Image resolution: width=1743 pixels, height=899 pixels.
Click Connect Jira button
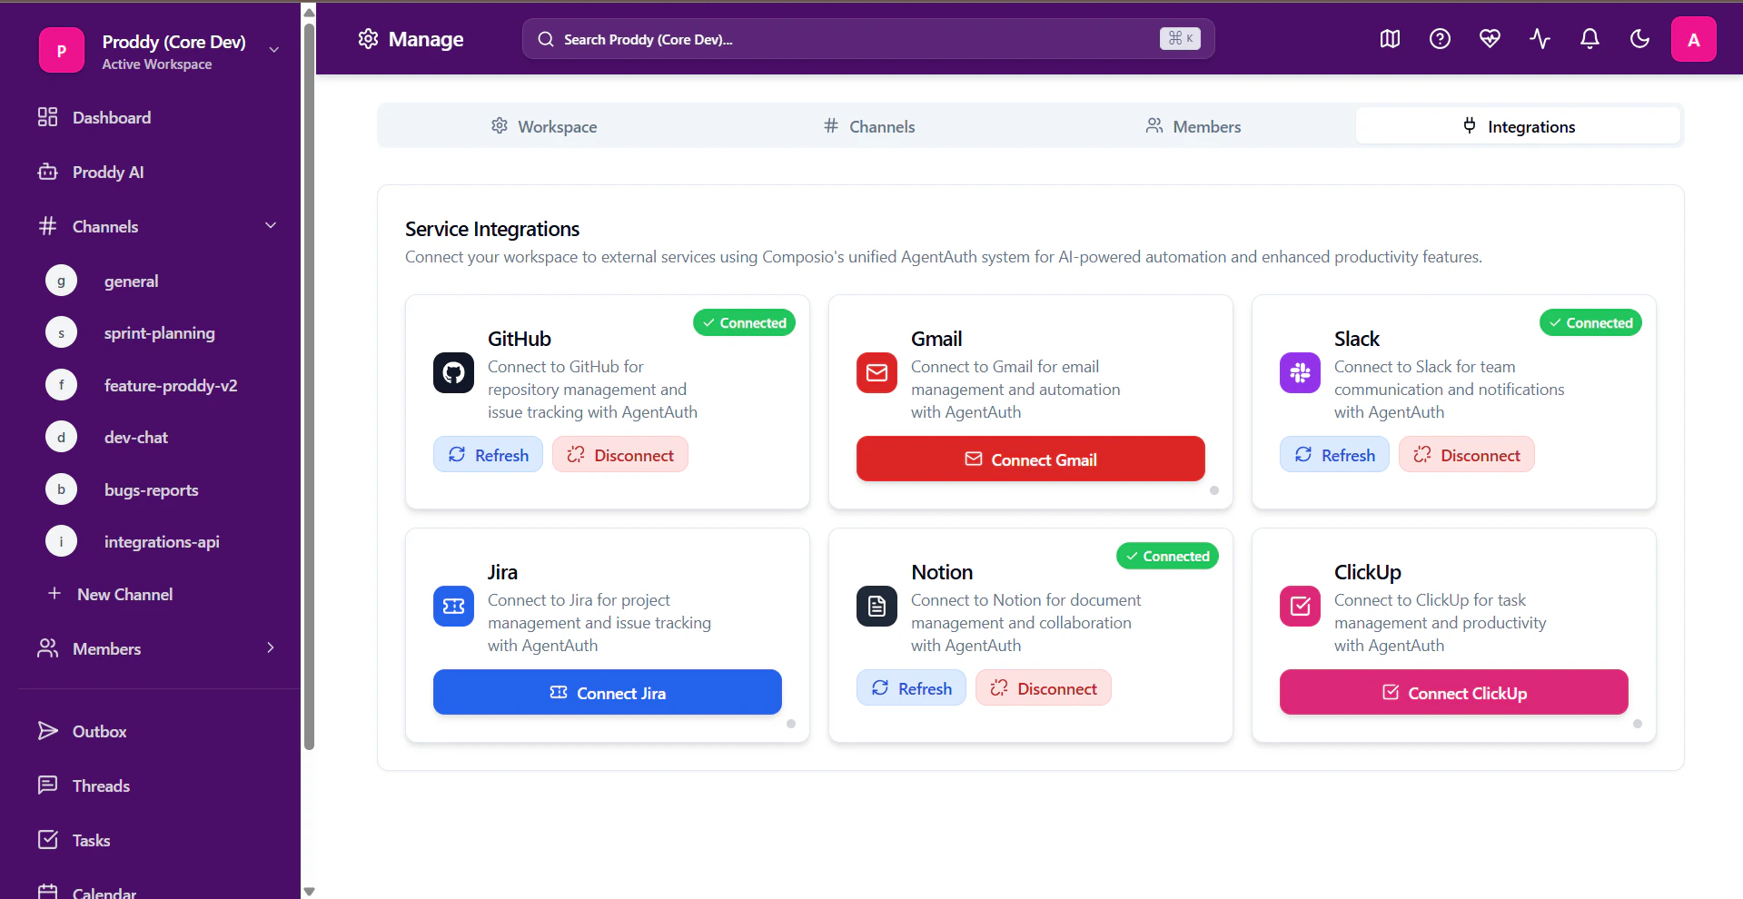tap(608, 692)
